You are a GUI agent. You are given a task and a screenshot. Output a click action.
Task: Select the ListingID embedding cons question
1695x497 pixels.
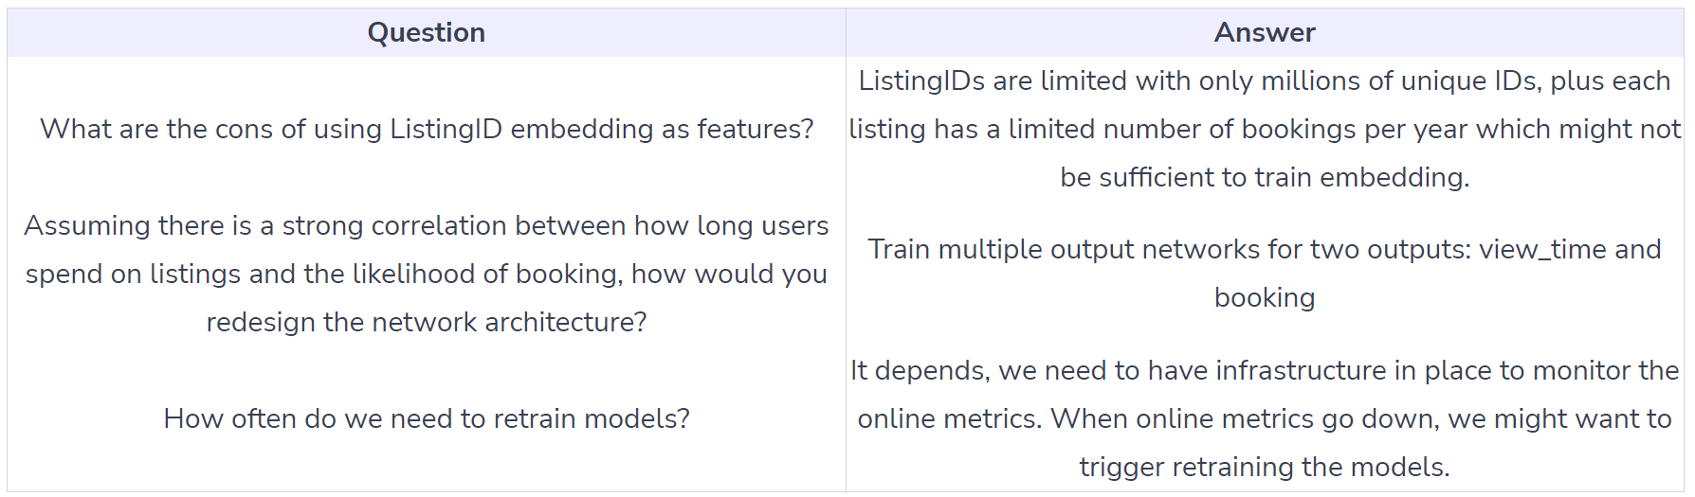point(427,129)
